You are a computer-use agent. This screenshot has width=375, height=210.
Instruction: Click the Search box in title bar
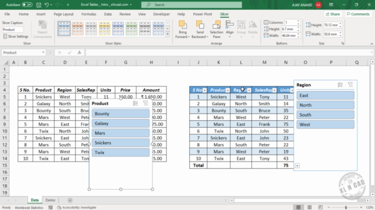(192, 5)
